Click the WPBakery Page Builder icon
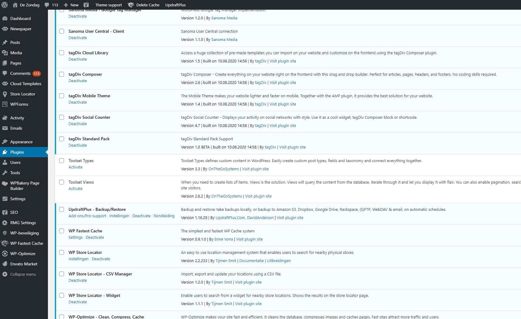 coord(5,183)
